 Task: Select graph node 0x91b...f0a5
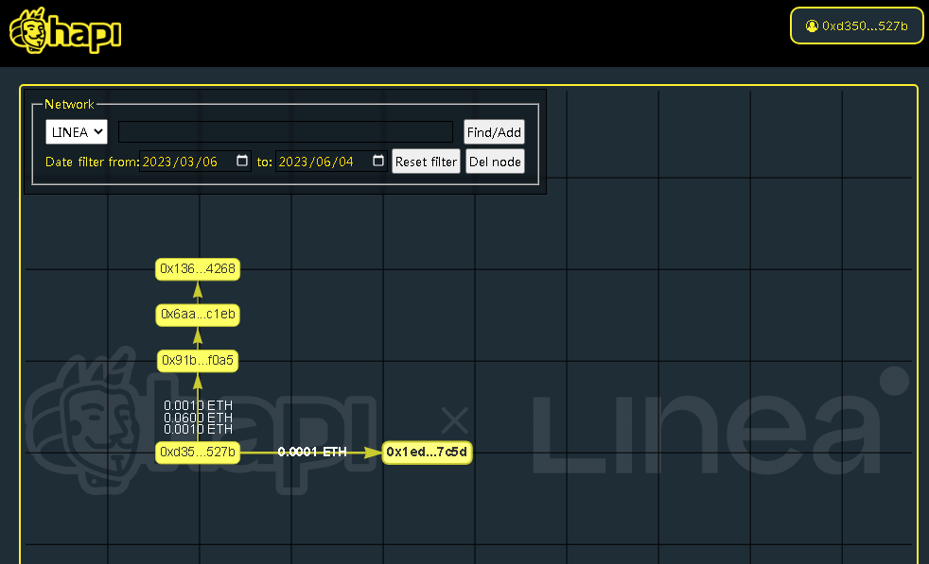[x=198, y=361]
